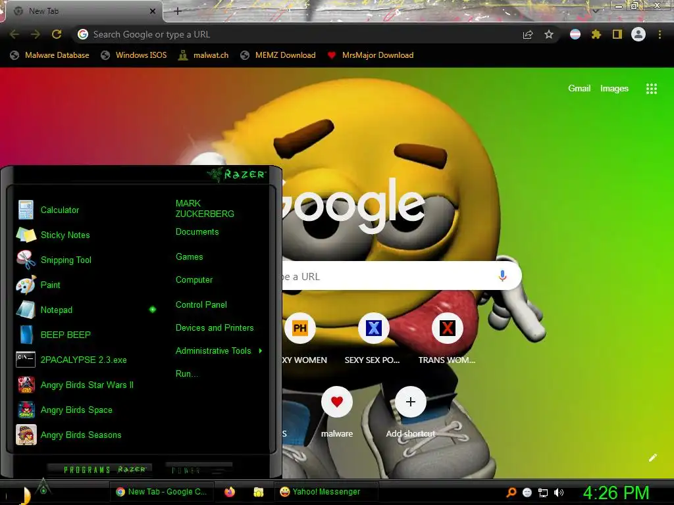This screenshot has height=505, width=674.
Task: Customize Chrome pencil icon
Action: 652,458
